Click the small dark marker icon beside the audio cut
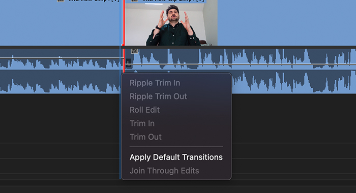Viewport: 356px width, 193px height. click(x=128, y=63)
